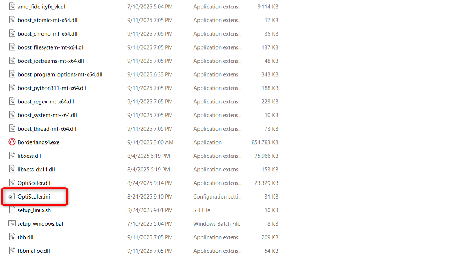Click the boost_program_options-mt-x64.dll file name
The image size is (466, 262).
(x=60, y=74)
